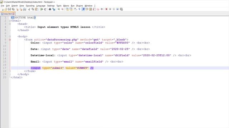229x128 pixels.
Task: Click the Redo arrow icon
Action: click(x=45, y=9)
